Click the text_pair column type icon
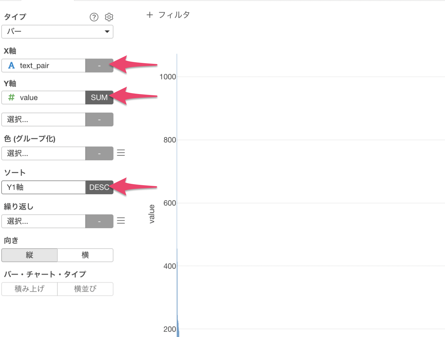The height and width of the screenshot is (337, 445). pos(12,65)
